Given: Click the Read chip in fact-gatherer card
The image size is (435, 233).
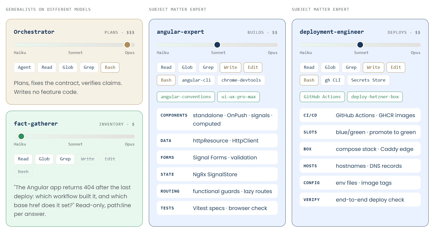Looking at the screenshot, I should click(23, 159).
